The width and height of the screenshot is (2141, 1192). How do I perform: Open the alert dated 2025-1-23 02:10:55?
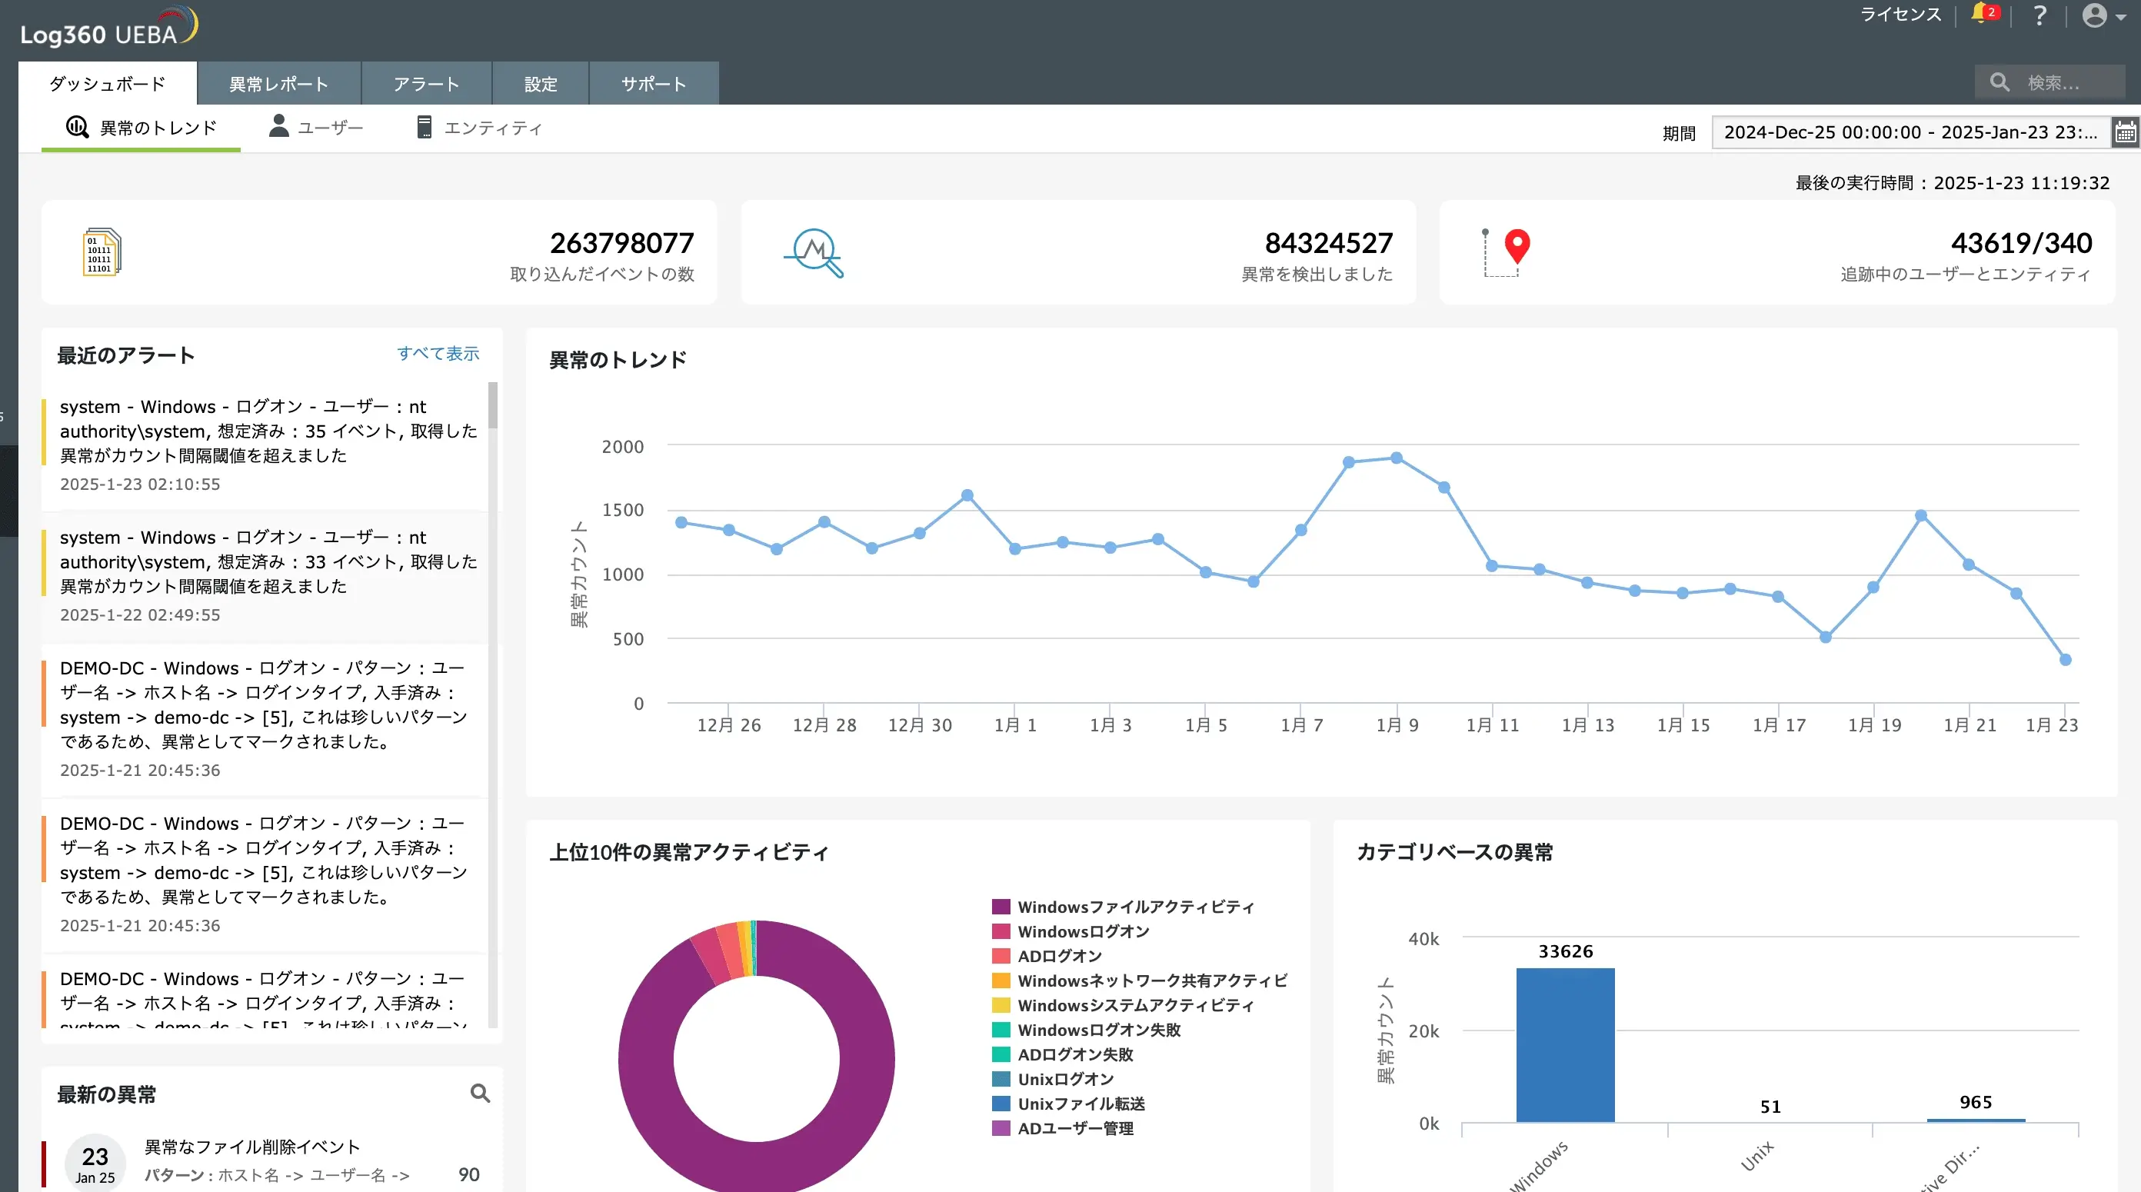(265, 445)
